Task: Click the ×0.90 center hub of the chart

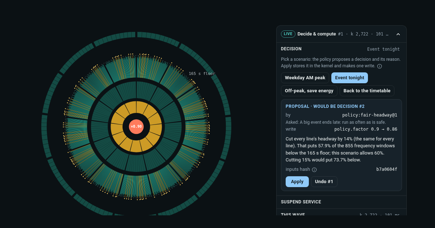Action: tap(136, 127)
